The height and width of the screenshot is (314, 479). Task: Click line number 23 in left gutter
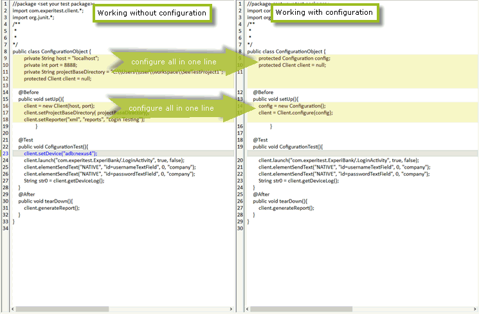click(x=5, y=154)
